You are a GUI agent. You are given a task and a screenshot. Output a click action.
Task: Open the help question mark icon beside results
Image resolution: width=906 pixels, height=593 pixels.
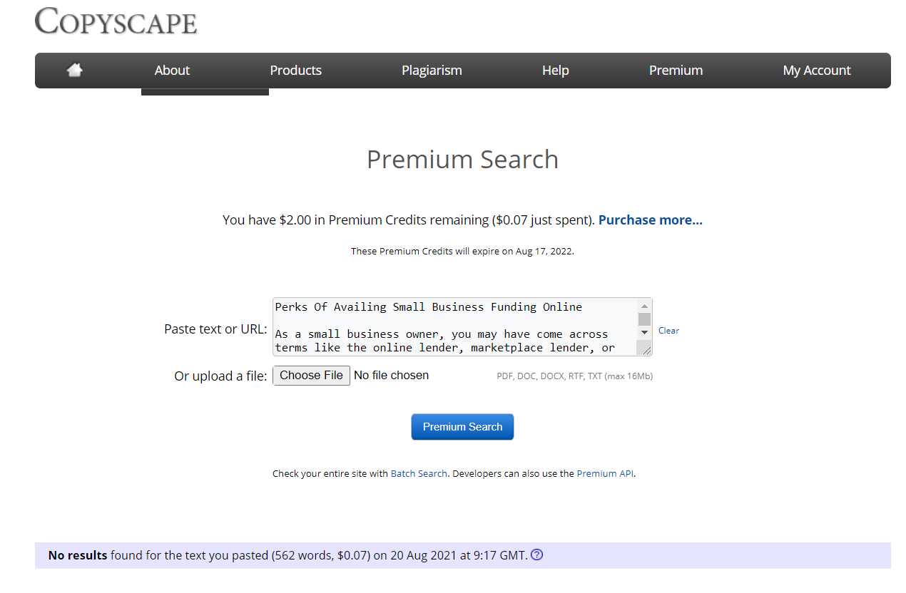click(x=537, y=555)
